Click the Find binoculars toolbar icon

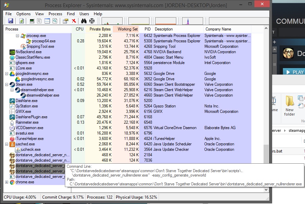[84, 21]
